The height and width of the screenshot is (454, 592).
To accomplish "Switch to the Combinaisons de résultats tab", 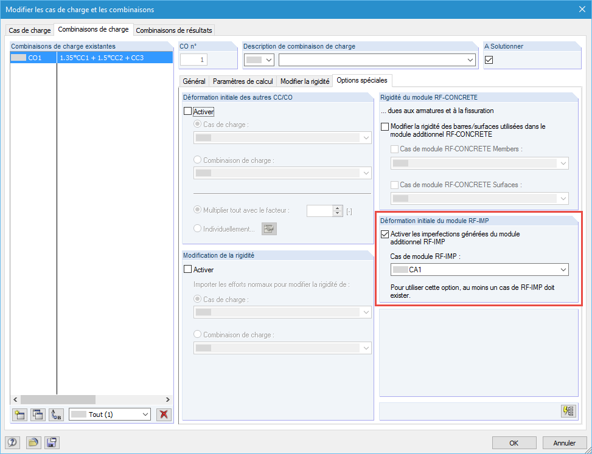I will pos(174,30).
